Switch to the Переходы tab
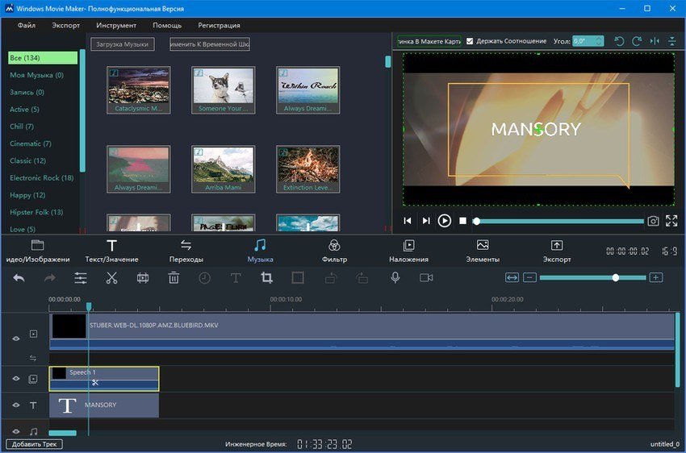This screenshot has height=453, width=686. click(x=186, y=251)
